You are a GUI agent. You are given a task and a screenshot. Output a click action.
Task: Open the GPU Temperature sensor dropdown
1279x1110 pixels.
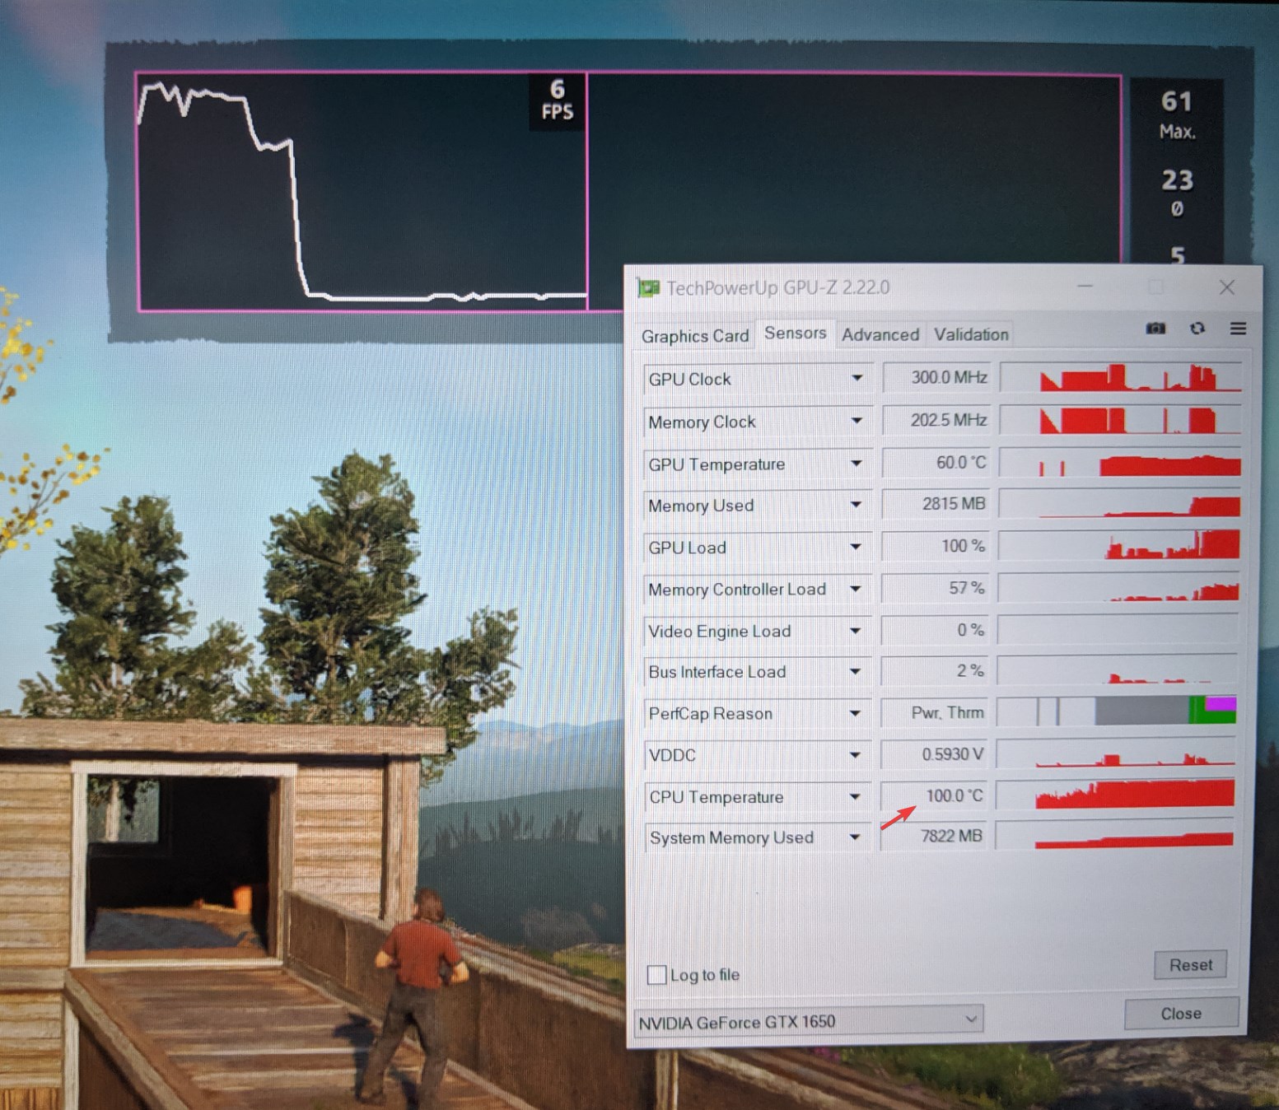click(857, 464)
